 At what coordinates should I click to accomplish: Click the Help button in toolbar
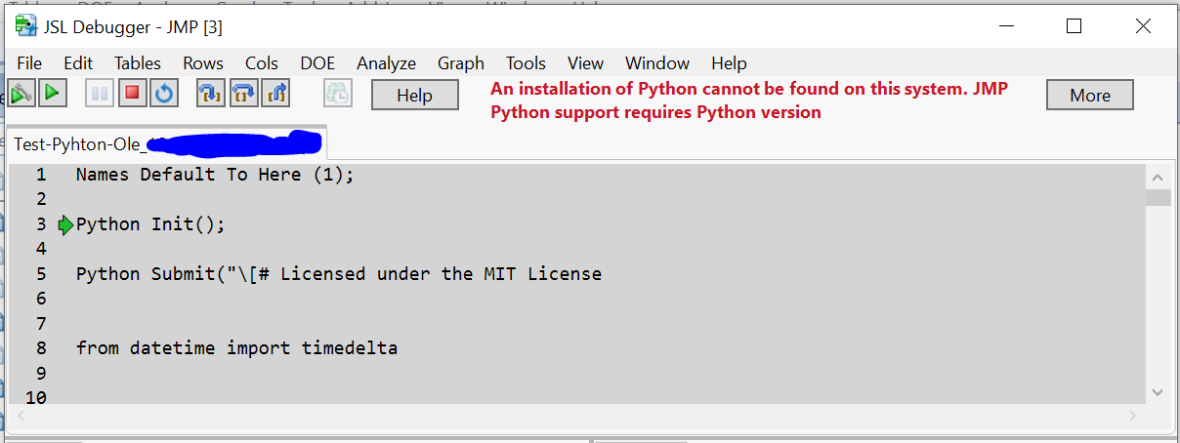pyautogui.click(x=414, y=96)
